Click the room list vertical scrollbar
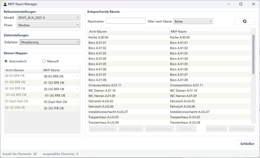Screen dimensions: 260x158 pos(253,54)
